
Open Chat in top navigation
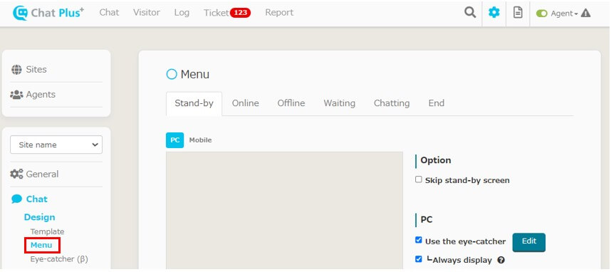[x=109, y=13]
